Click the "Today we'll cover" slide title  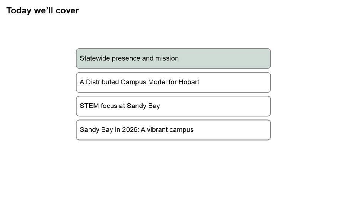[x=42, y=10]
